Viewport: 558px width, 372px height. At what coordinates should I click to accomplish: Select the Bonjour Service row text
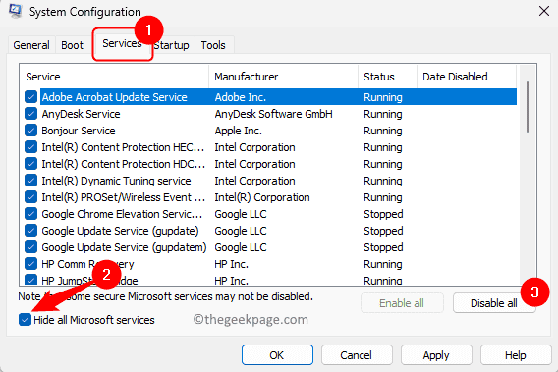(79, 131)
